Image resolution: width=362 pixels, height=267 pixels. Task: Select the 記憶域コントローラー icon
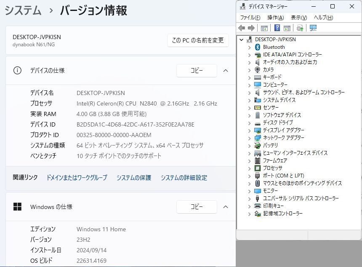click(258, 214)
